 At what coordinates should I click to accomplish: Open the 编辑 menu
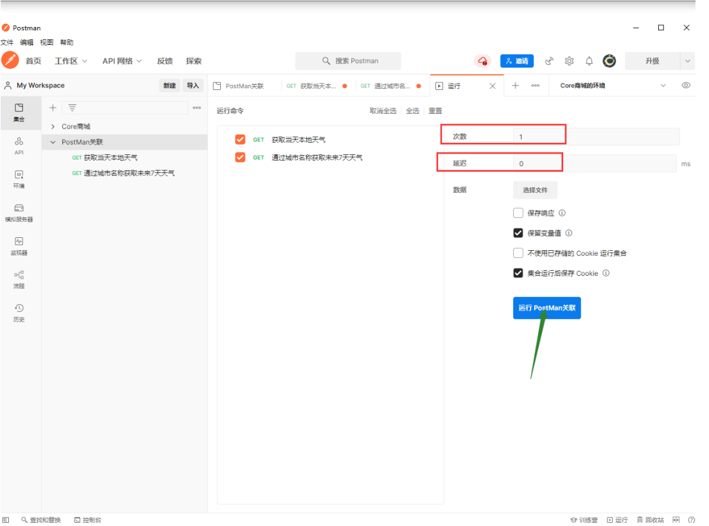pos(27,42)
